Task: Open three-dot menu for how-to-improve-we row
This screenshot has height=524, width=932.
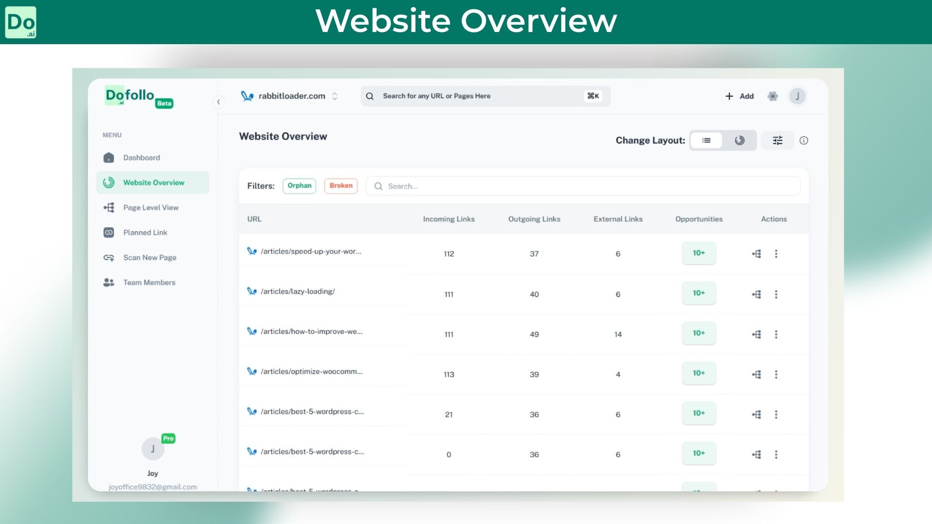Action: click(776, 334)
